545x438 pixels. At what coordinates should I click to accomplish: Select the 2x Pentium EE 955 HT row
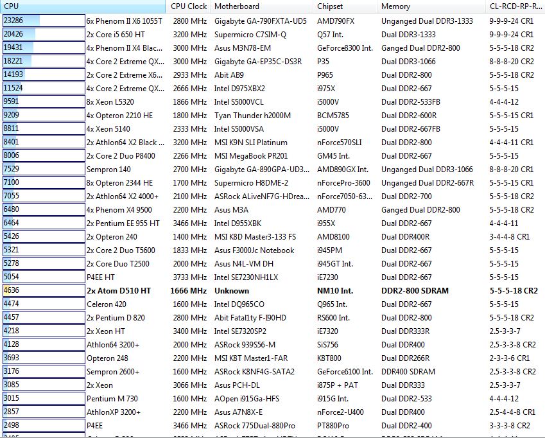click(272, 223)
